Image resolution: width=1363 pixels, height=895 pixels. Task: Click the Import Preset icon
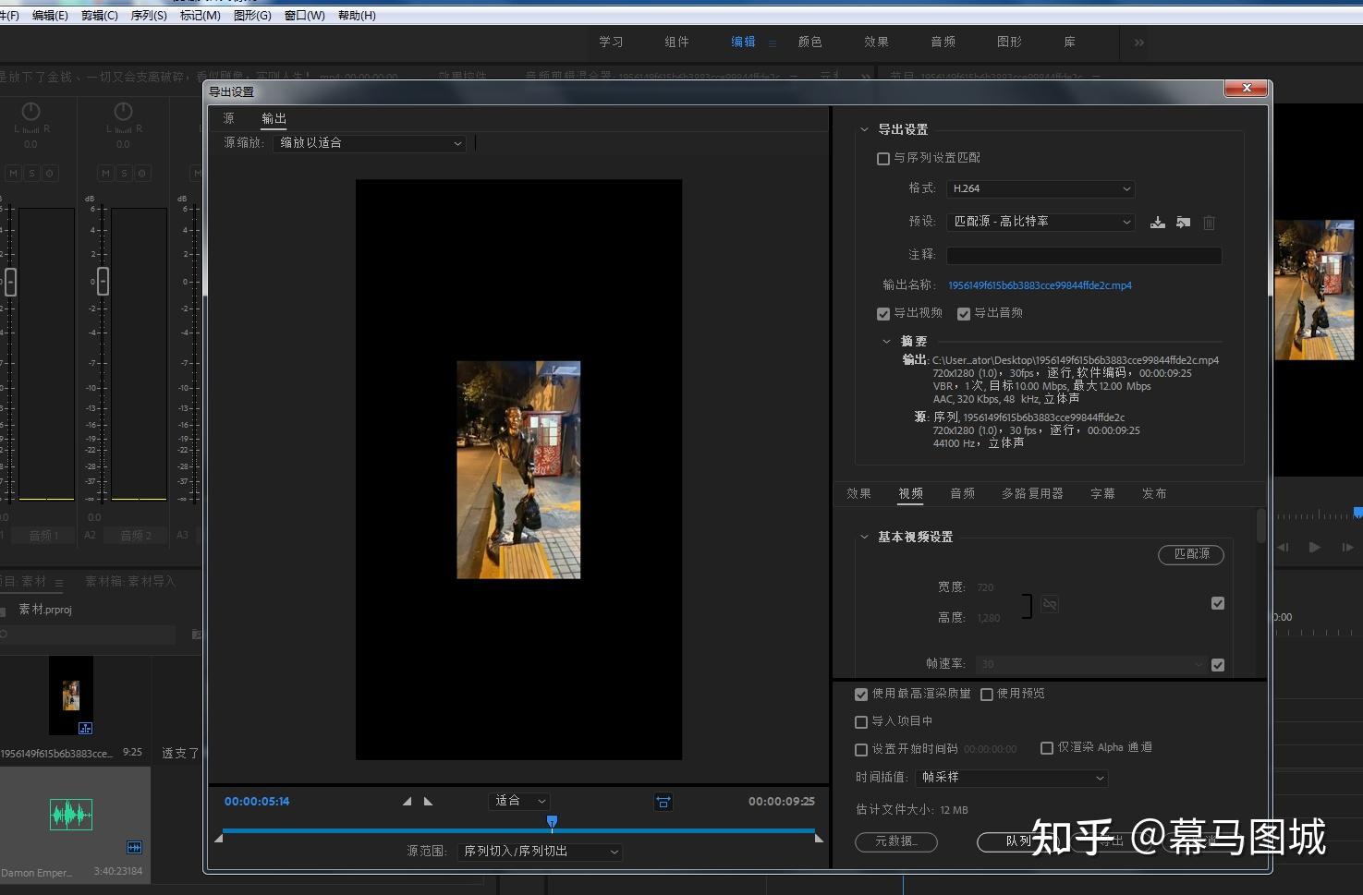tap(1183, 223)
